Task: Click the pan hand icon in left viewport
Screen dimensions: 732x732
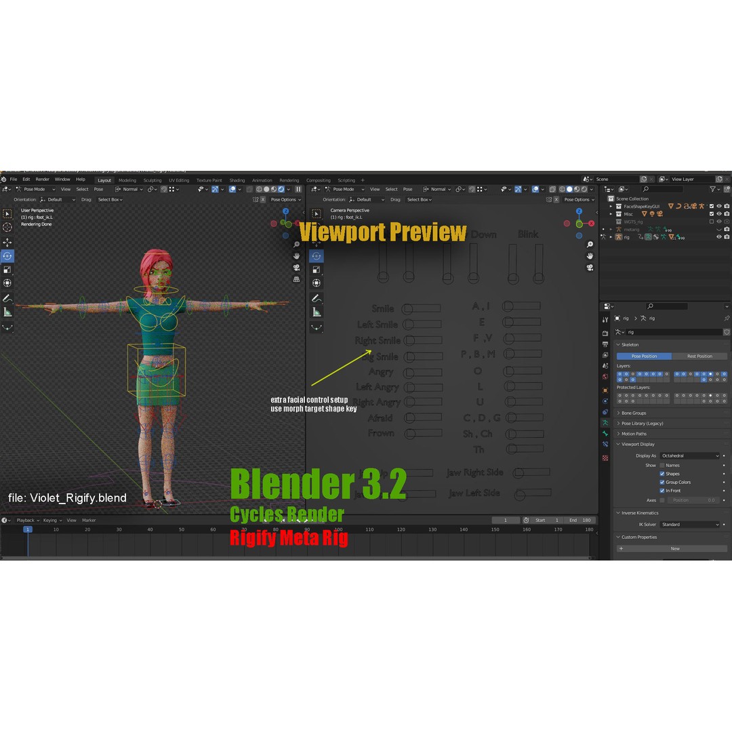Action: [296, 256]
